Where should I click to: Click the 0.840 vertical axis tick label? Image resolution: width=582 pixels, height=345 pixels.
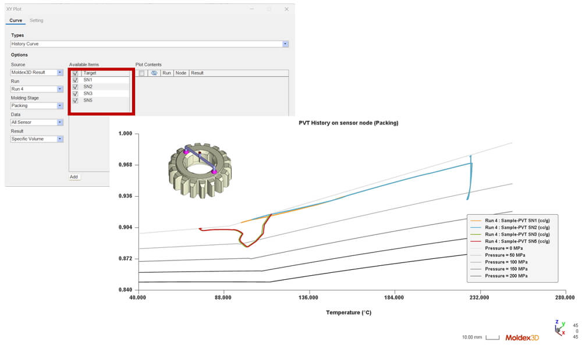pyautogui.click(x=125, y=290)
